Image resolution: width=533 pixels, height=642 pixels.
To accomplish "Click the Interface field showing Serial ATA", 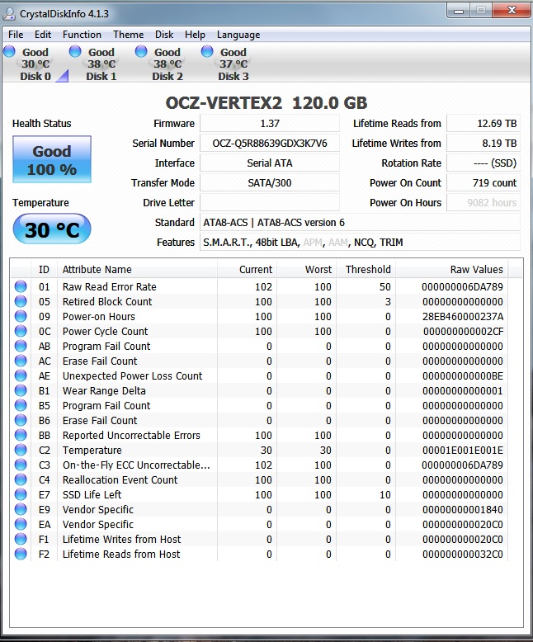I will pos(270,163).
